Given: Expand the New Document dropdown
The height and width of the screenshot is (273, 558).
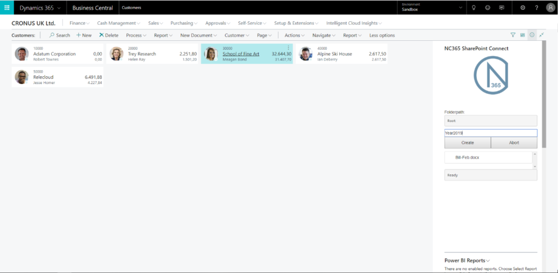Looking at the screenshot, I should click(x=198, y=35).
